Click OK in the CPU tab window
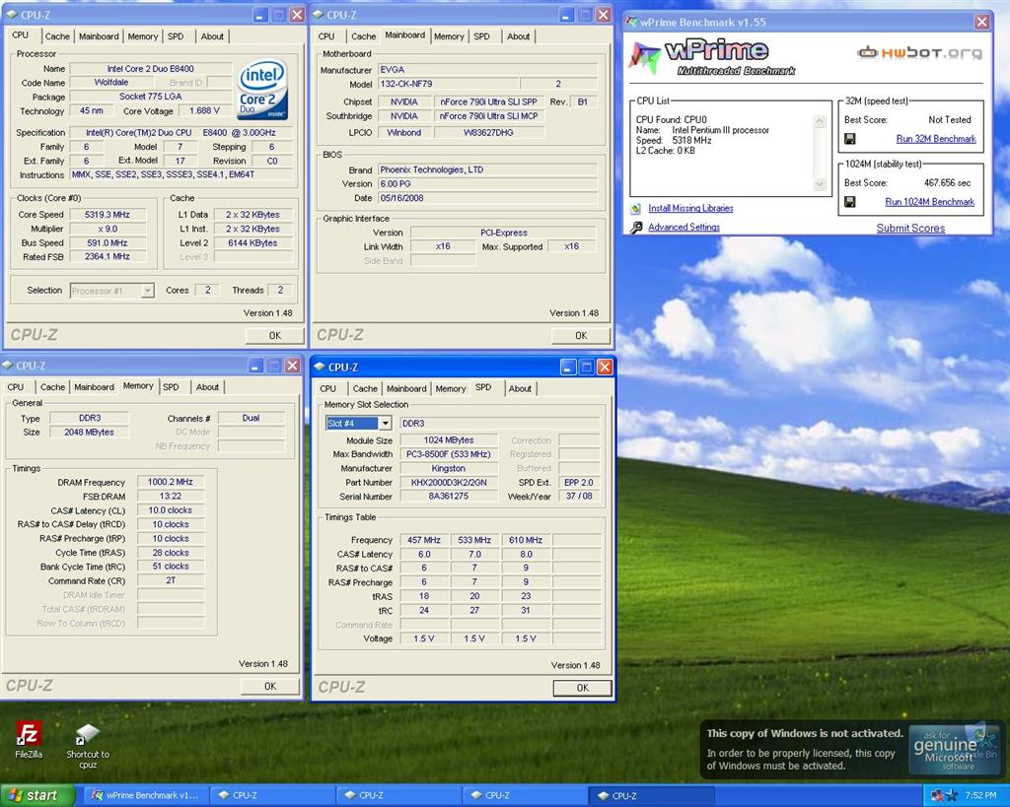The width and height of the screenshot is (1010, 807). point(275,335)
